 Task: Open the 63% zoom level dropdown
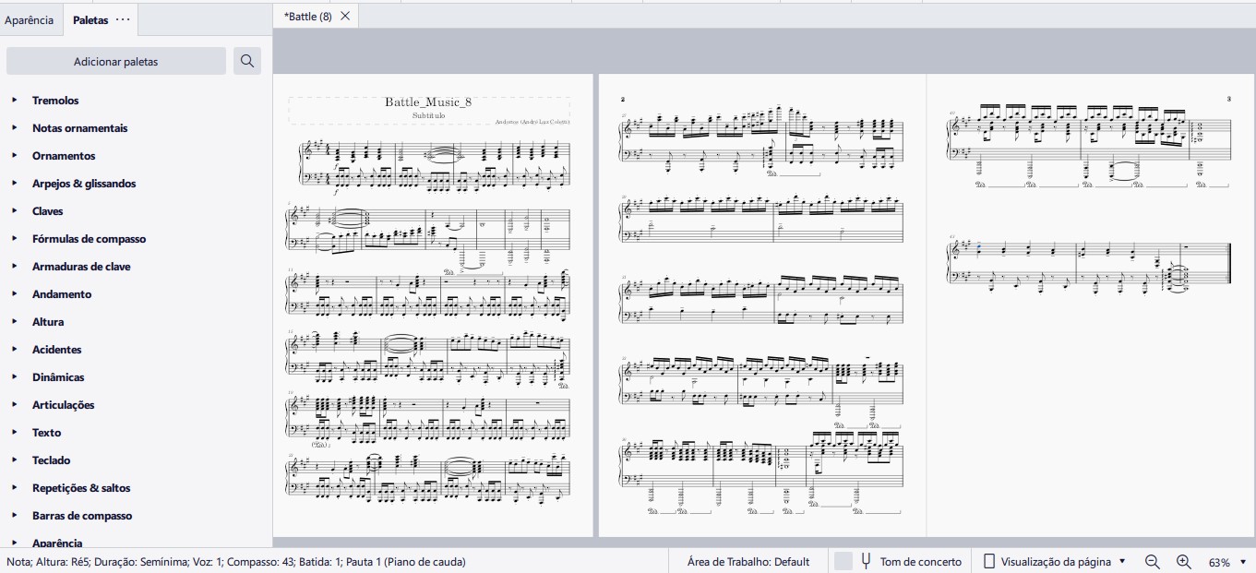[x=1226, y=562]
